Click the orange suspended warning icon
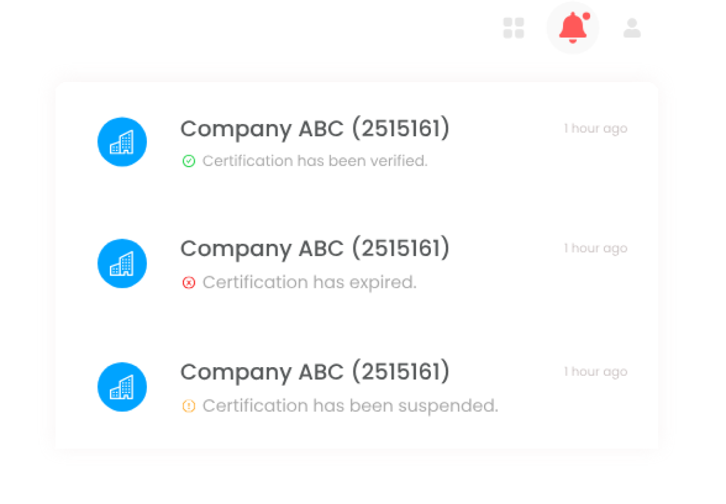The height and width of the screenshot is (504, 726). [189, 406]
